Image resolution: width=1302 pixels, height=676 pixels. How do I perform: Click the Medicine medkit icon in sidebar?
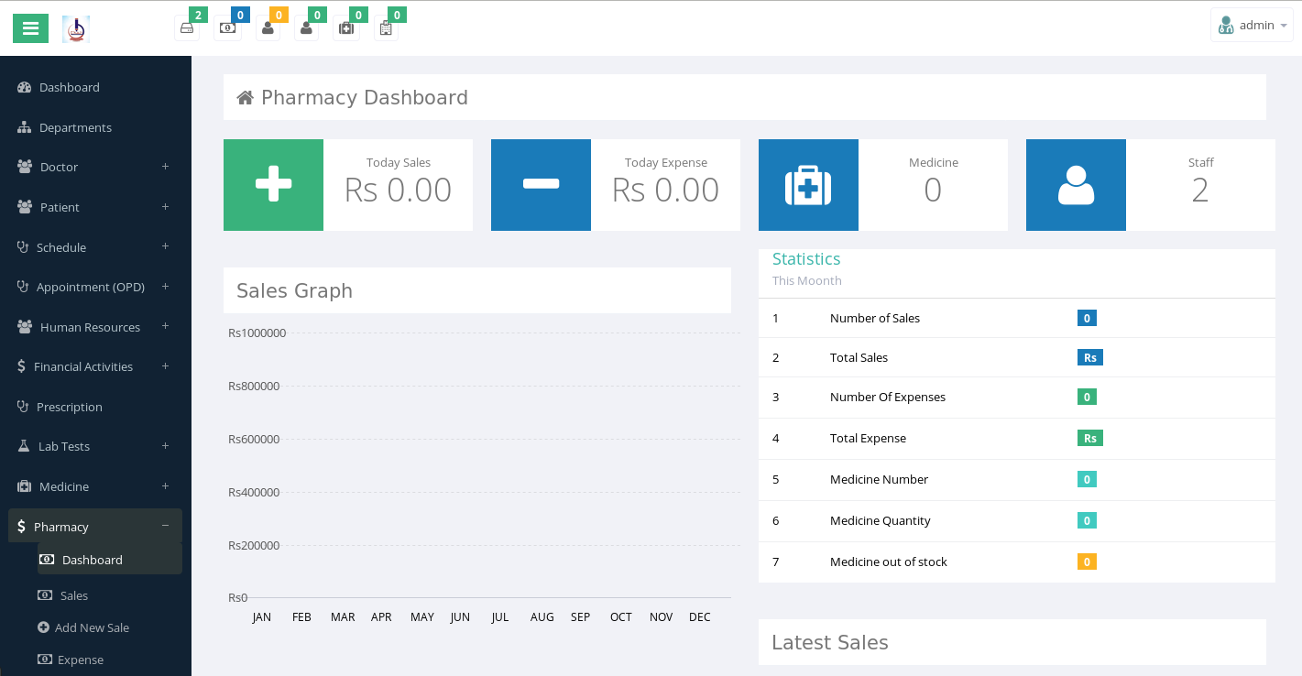[x=24, y=486]
